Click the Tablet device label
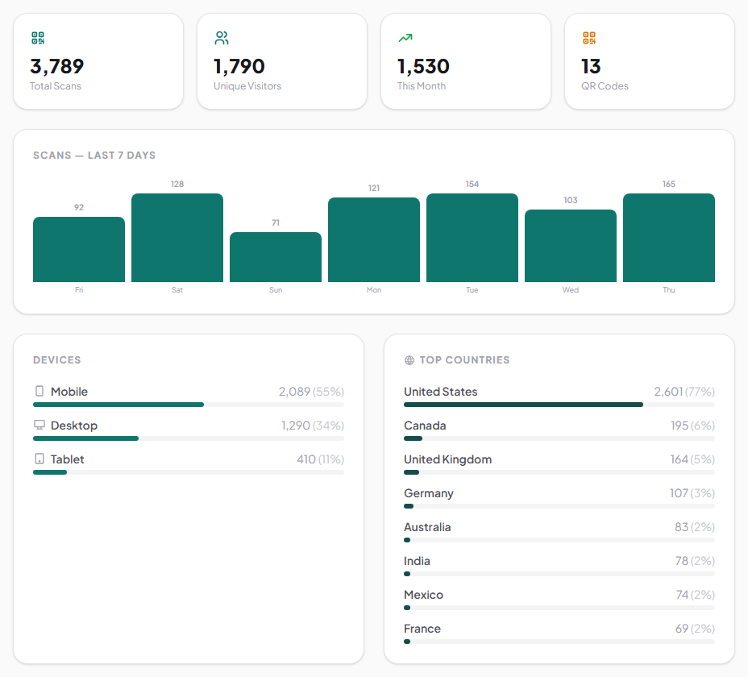 point(67,459)
